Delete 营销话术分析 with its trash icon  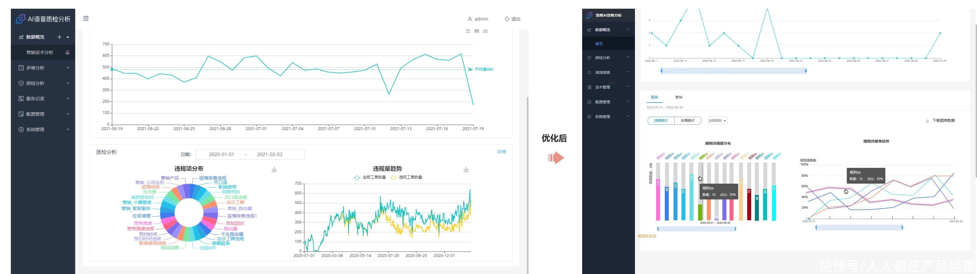click(68, 52)
